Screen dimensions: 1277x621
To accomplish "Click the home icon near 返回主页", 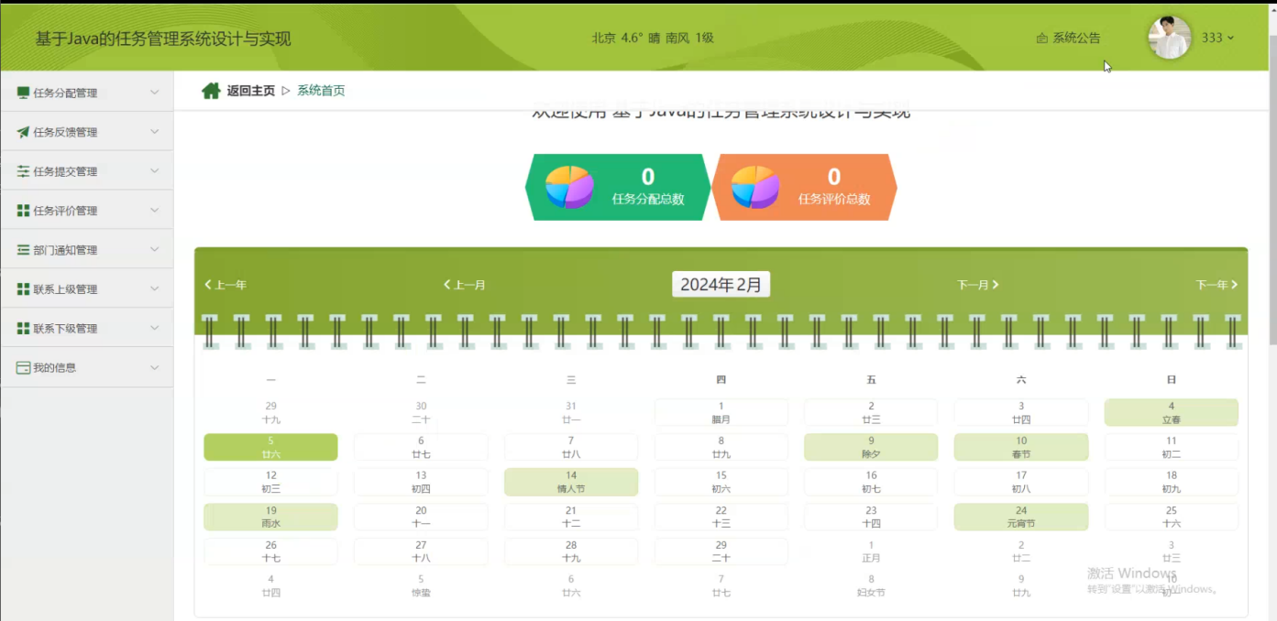I will [x=212, y=90].
